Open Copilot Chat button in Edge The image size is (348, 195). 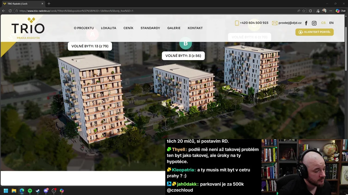[341, 11]
